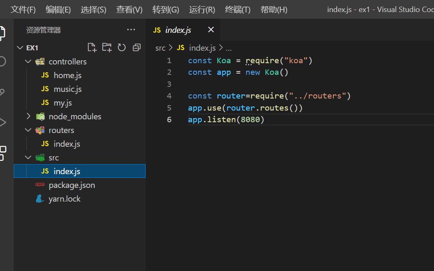This screenshot has width=434, height=271.
Task: Open the 选择(S) menu
Action: pos(94,10)
